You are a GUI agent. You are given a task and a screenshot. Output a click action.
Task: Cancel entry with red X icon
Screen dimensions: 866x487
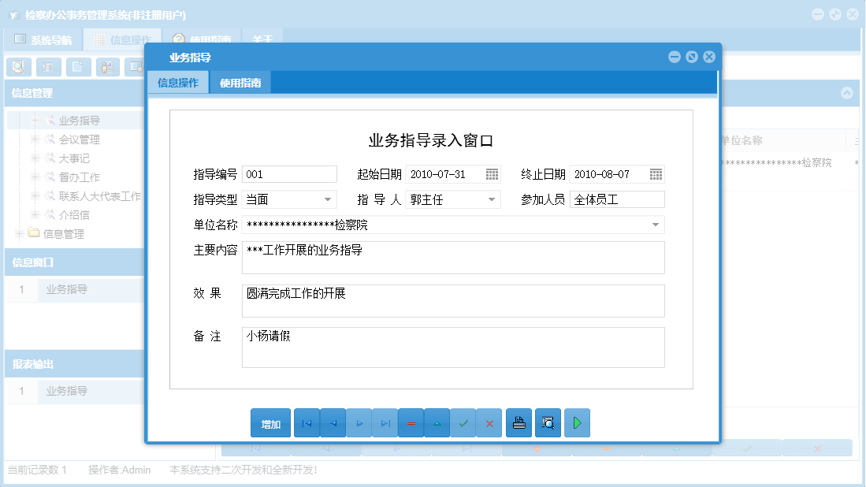coord(489,423)
